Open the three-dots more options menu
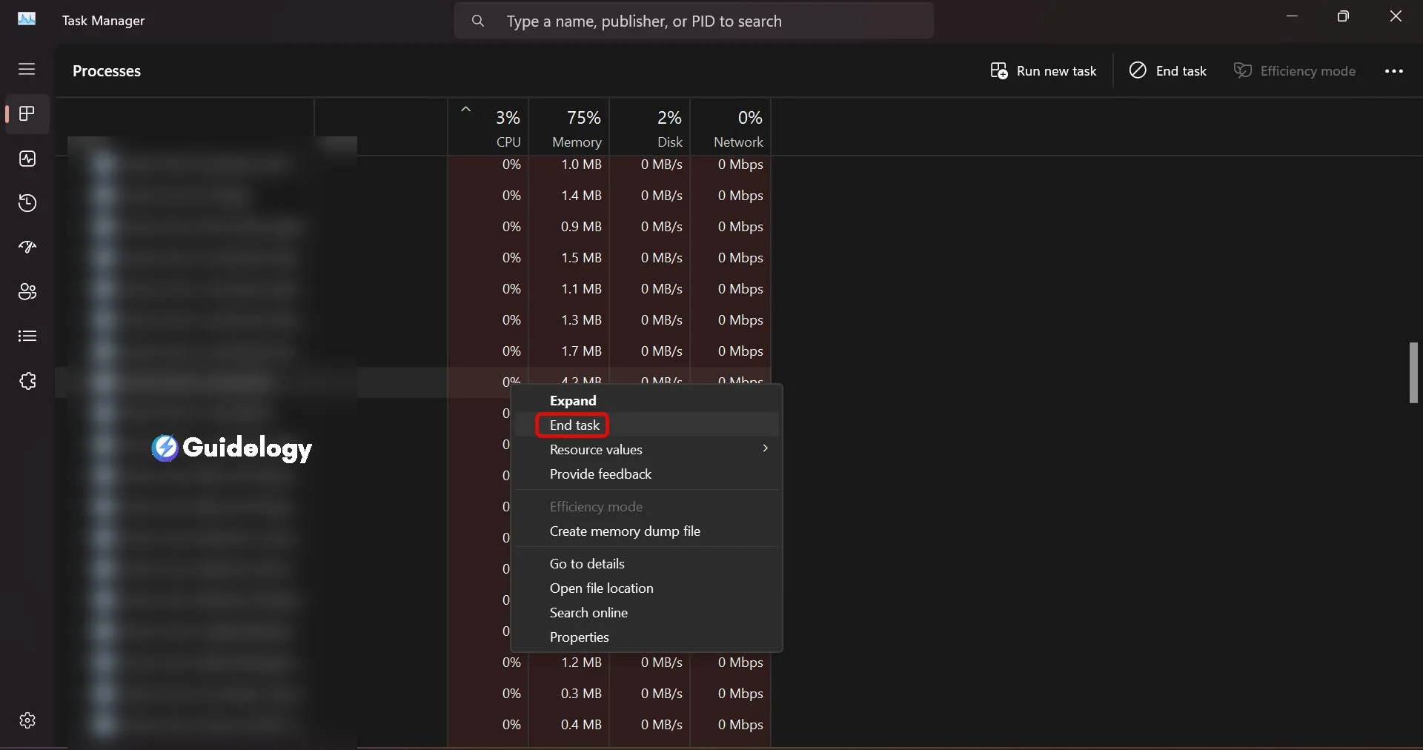 (x=1394, y=71)
